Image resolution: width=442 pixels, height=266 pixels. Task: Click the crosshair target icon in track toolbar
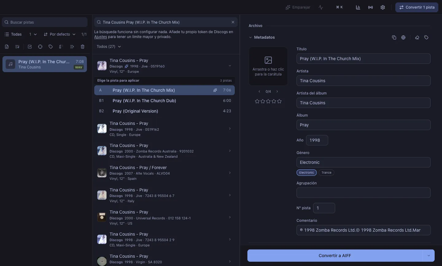(40, 47)
